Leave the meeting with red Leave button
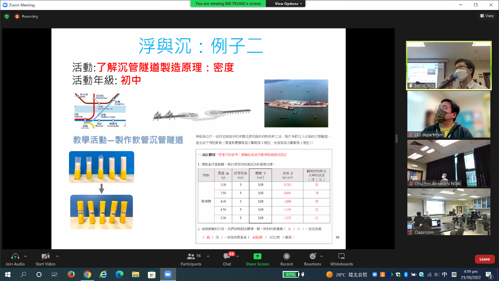The width and height of the screenshot is (499, 281). click(484, 259)
